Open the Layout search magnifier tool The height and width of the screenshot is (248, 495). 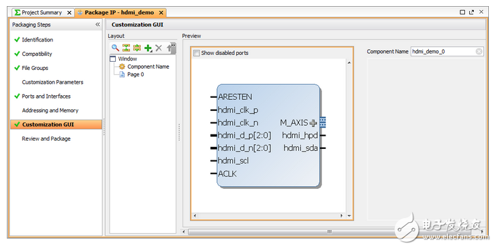(115, 48)
